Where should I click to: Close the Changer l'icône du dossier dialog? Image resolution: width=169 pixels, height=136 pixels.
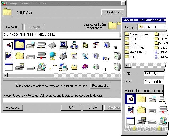pyautogui.click(x=123, y=3)
